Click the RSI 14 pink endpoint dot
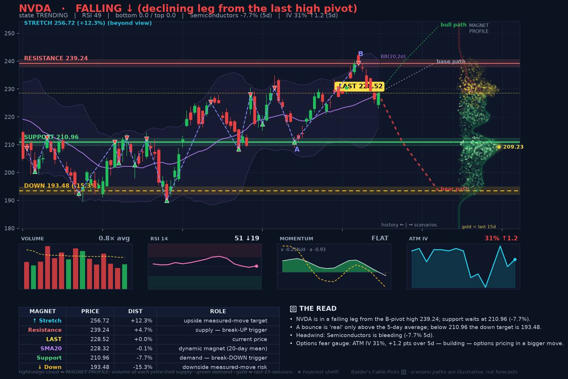Viewport: 568px width, 379px height. tap(256, 266)
